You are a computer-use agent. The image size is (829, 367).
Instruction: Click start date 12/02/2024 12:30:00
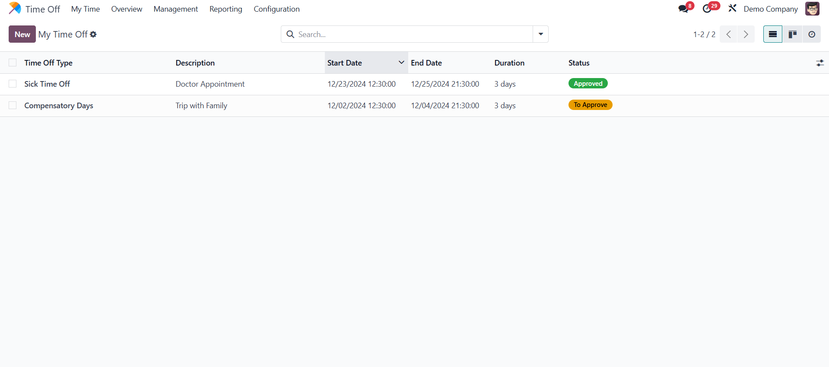pyautogui.click(x=362, y=106)
